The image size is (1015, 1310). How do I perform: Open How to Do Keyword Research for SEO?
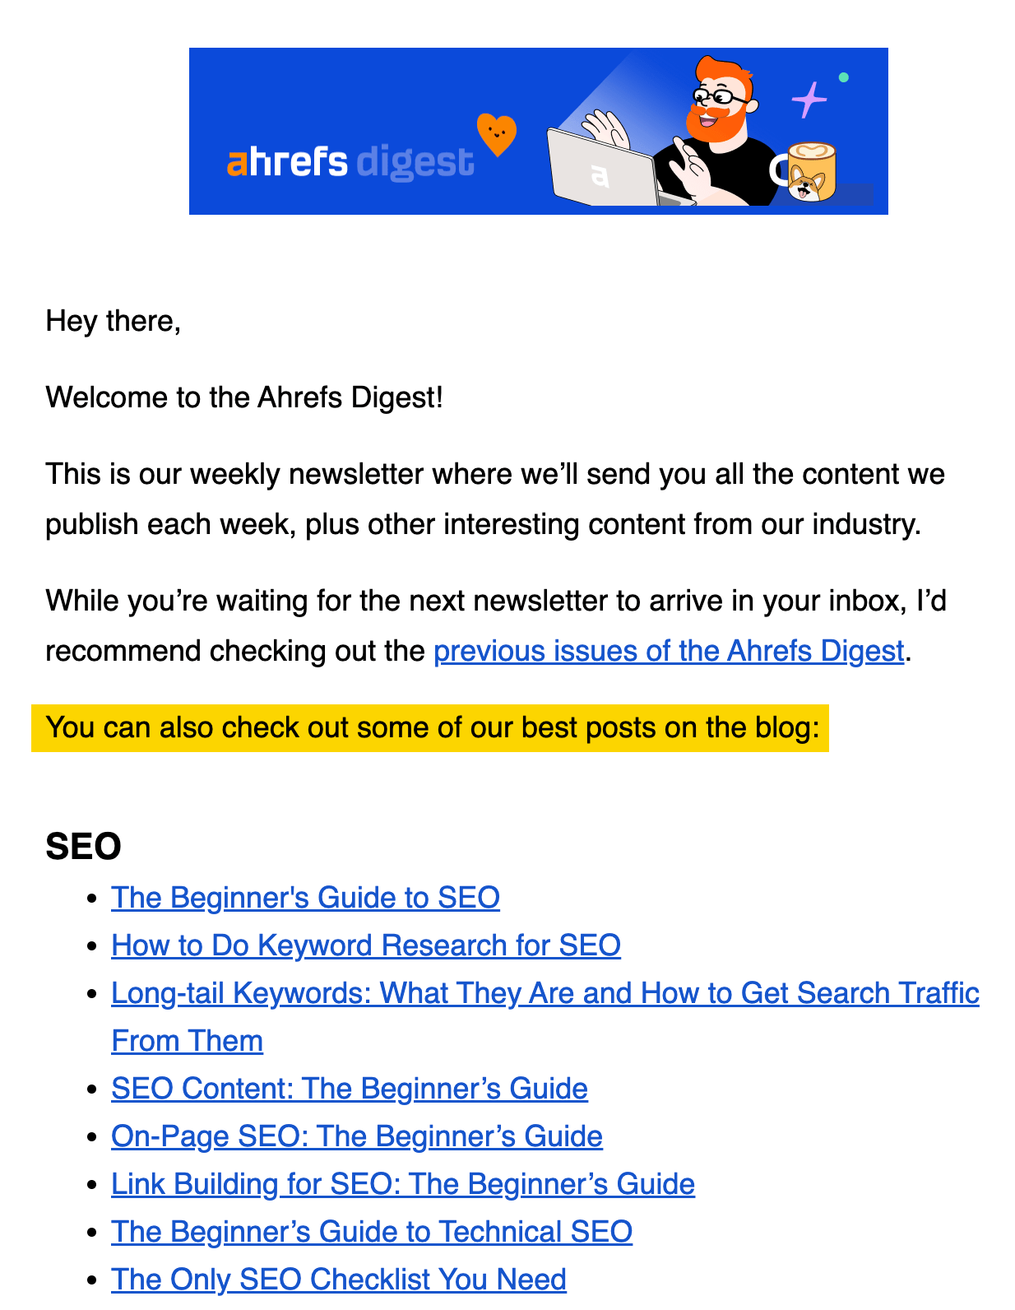[x=366, y=945]
